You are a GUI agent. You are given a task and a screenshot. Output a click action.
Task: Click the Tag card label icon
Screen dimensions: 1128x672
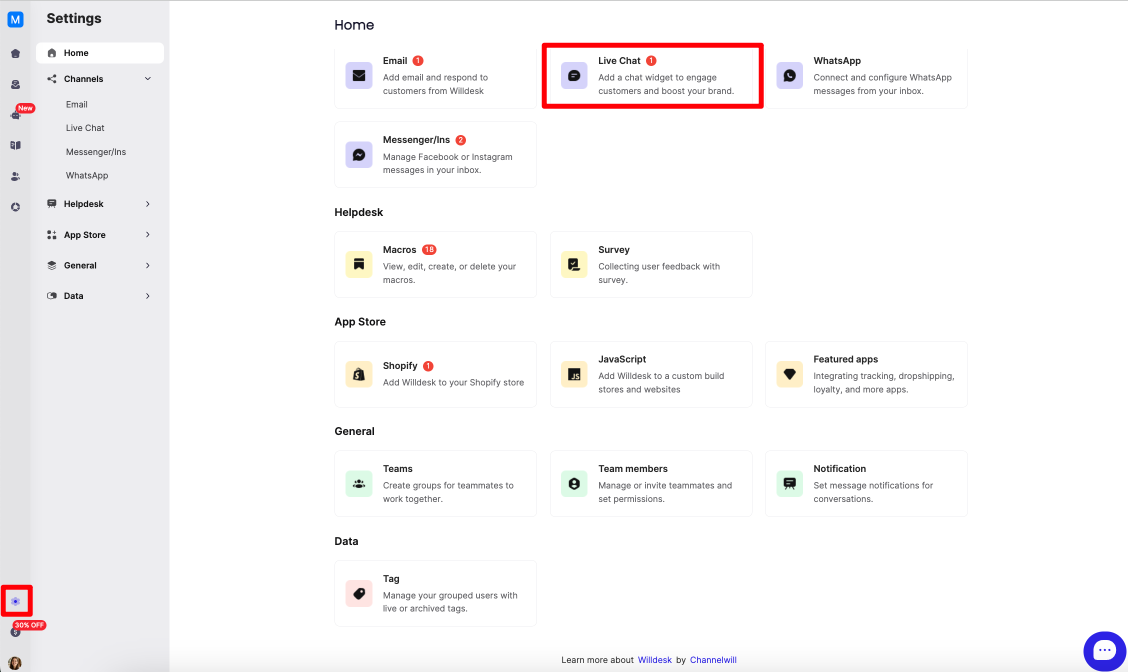click(x=359, y=593)
